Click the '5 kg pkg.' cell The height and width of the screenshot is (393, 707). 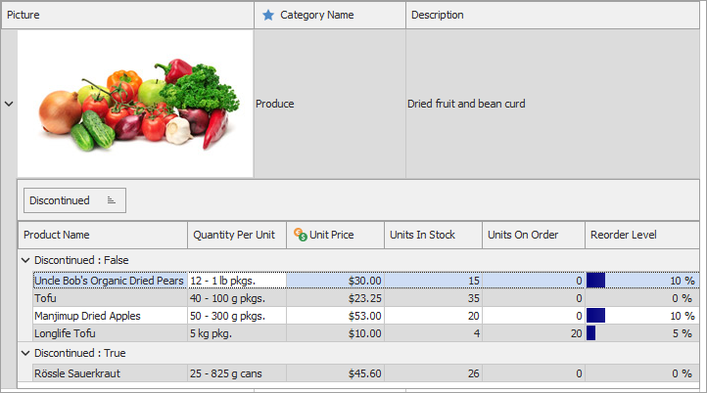pyautogui.click(x=237, y=333)
